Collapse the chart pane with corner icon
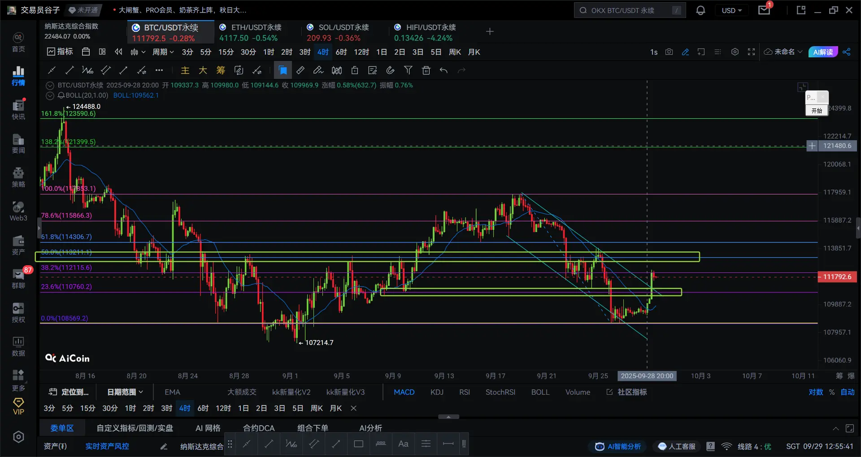The height and width of the screenshot is (457, 861). click(x=803, y=87)
